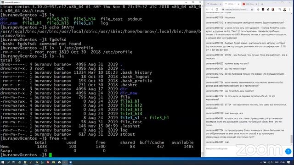Click 'available' column header
Image resolution: width=294 pixels, height=165 pixels.
(x=182, y=143)
